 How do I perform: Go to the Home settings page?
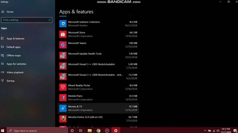click(10, 12)
